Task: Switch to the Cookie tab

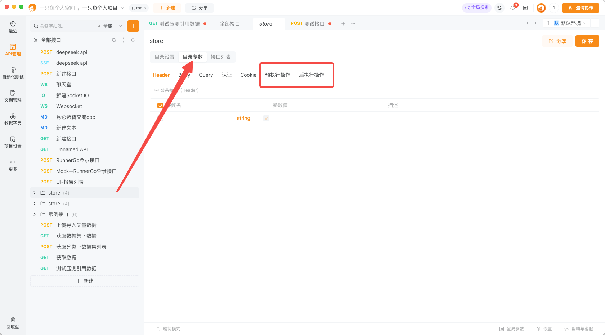Action: tap(248, 75)
